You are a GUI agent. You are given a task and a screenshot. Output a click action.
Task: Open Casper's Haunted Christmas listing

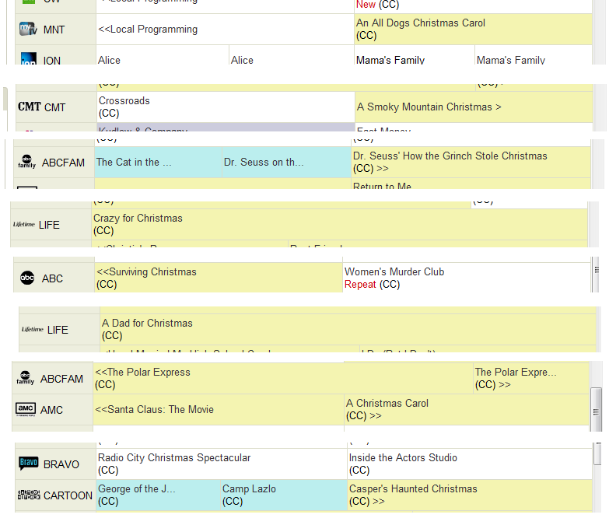[470, 495]
